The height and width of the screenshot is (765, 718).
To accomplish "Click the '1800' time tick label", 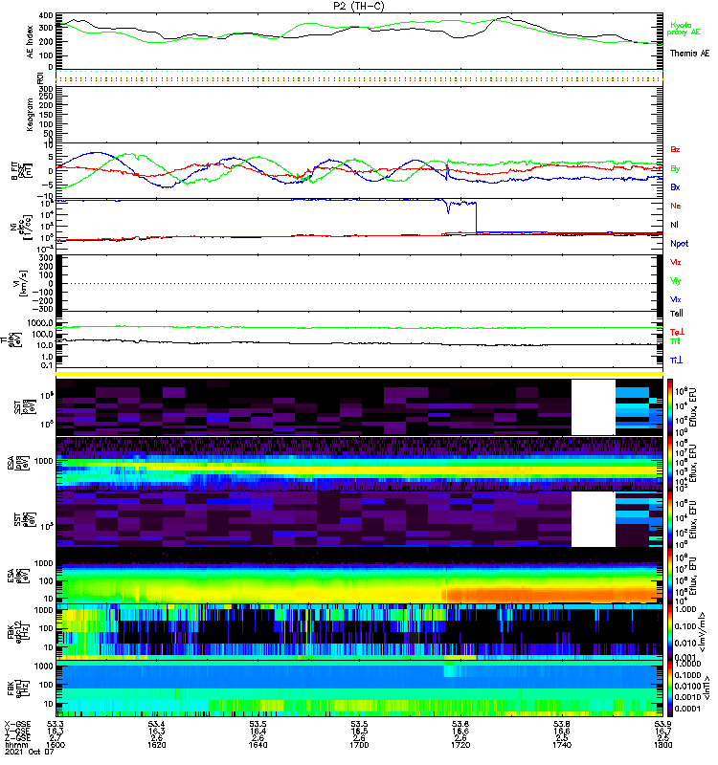I will point(663,745).
